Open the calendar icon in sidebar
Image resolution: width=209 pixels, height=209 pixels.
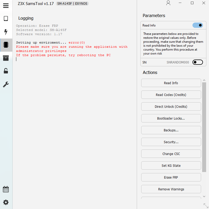pyautogui.click(x=6, y=189)
